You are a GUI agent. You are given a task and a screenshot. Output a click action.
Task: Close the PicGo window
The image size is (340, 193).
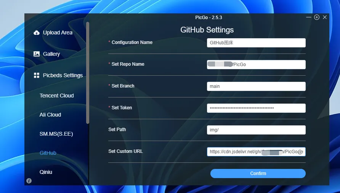pos(325,17)
